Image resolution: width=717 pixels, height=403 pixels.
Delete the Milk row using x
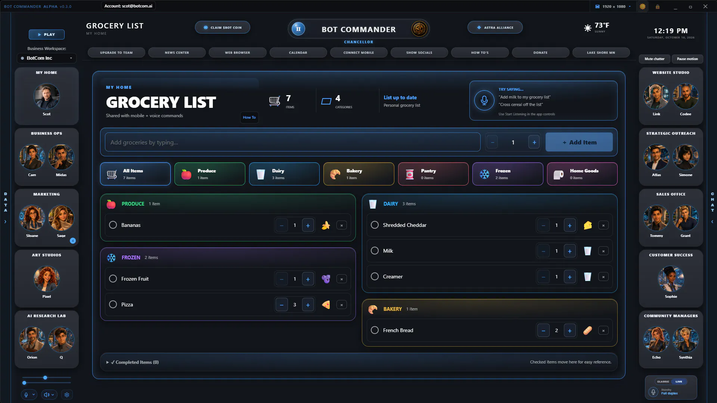[603, 251]
